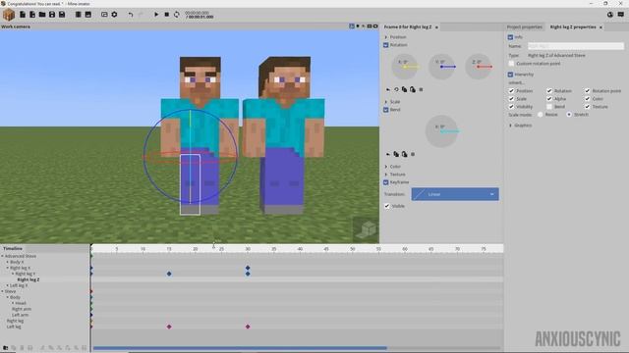Paste rotation values icon
Viewport: 629px width, 353px height.
[413, 89]
